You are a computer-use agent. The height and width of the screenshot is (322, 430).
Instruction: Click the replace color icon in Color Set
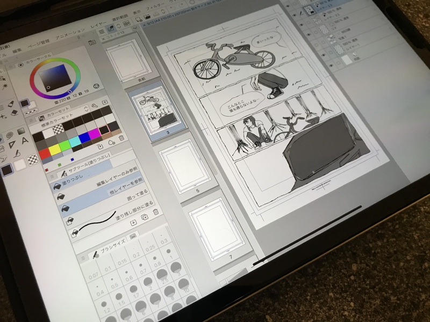(100, 147)
